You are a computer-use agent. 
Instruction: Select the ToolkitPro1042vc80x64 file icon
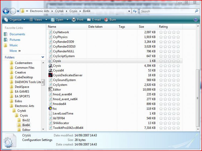[x=51, y=128]
